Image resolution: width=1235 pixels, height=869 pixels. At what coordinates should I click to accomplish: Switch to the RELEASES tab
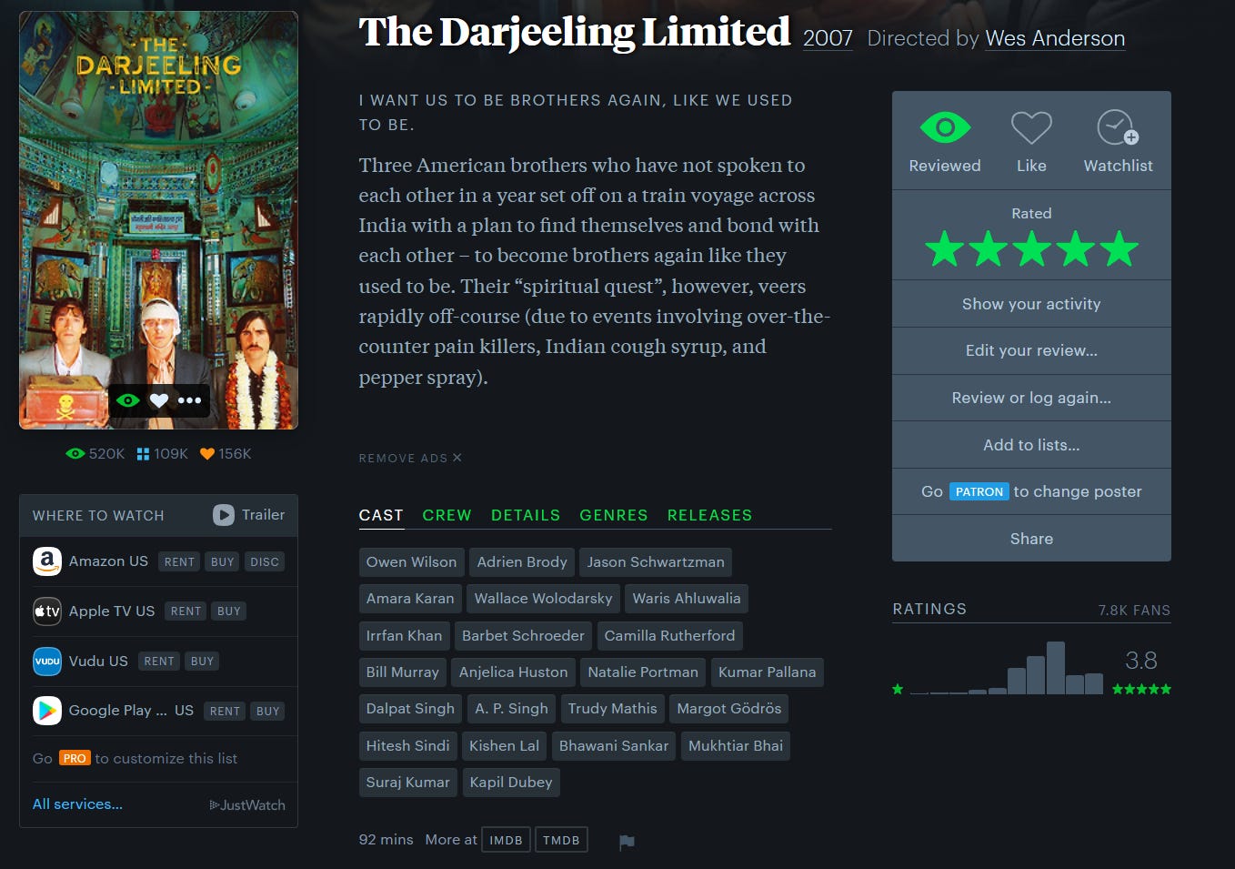(x=710, y=515)
